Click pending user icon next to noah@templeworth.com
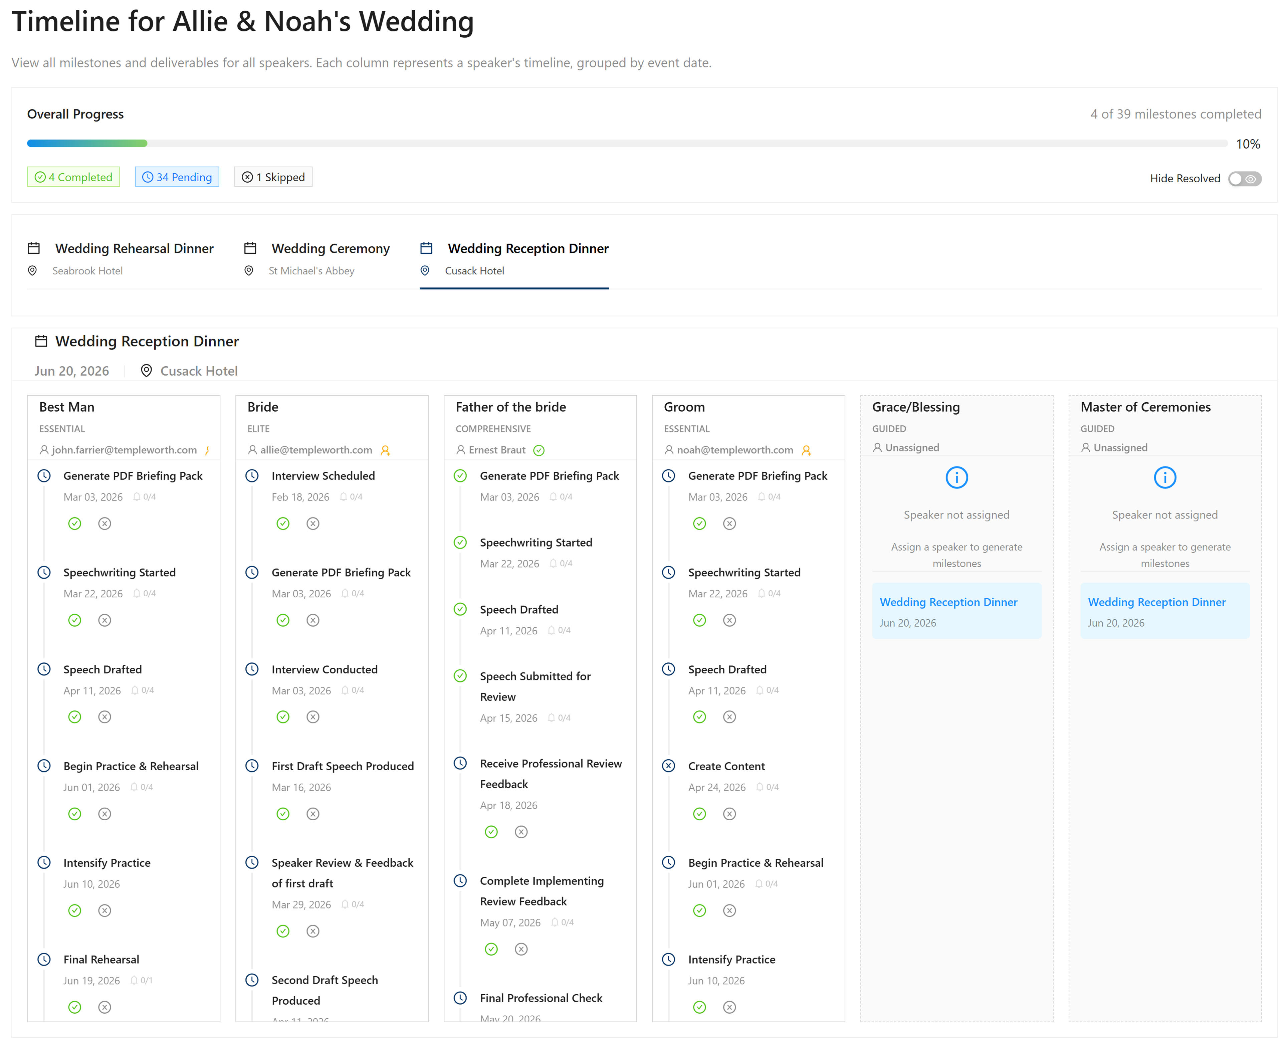1282x1039 pixels. 807,450
